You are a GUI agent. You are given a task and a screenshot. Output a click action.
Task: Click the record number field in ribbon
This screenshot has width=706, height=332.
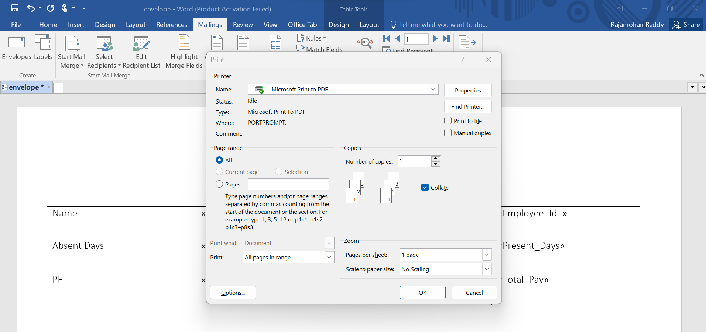[417, 39]
